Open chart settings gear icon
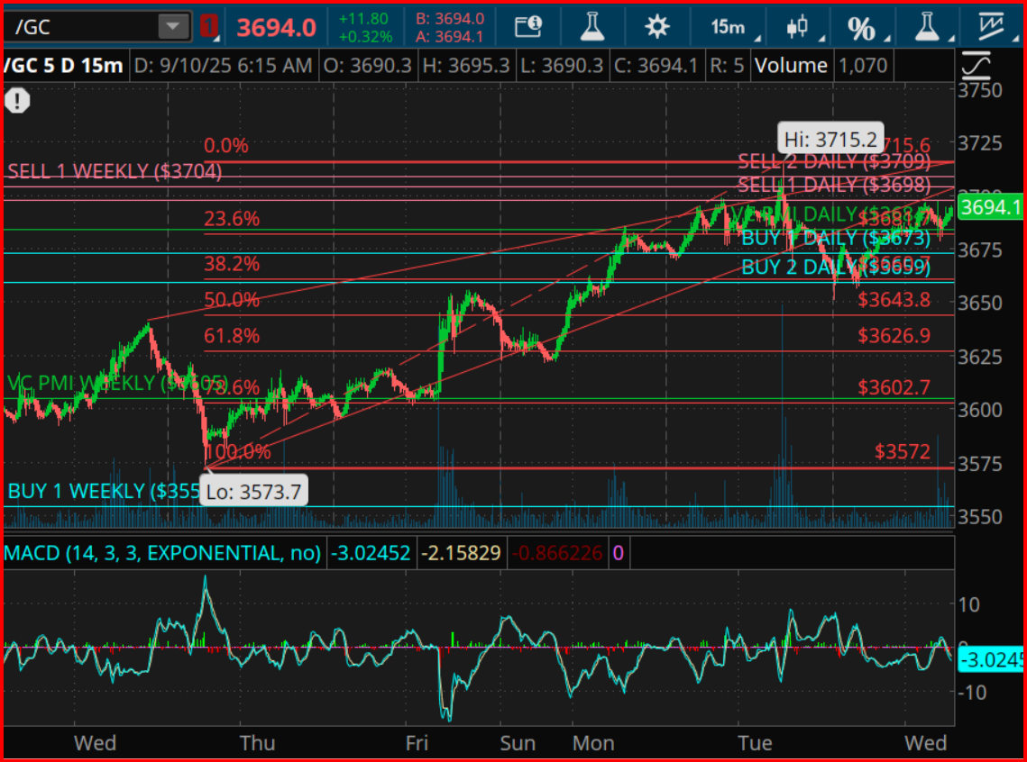The image size is (1027, 762). click(656, 27)
